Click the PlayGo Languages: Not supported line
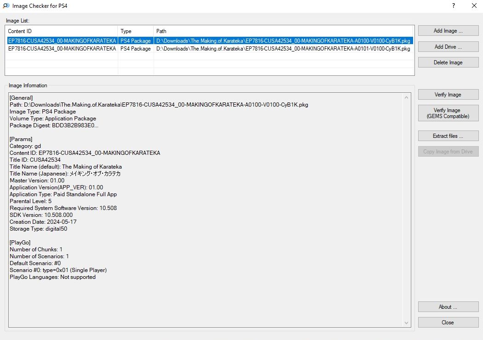 pos(53,277)
